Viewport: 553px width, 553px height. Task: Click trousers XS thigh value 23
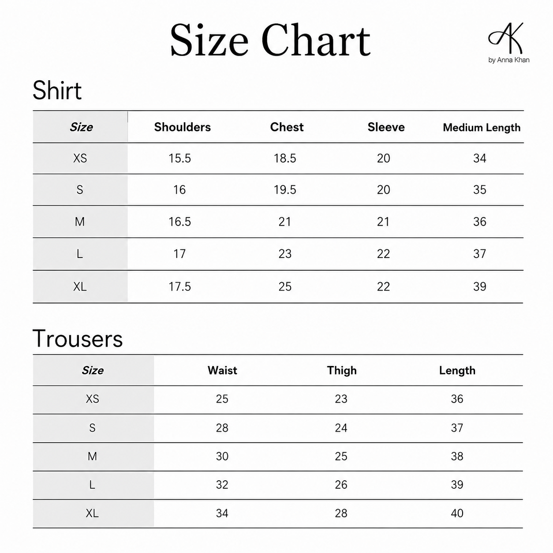pyautogui.click(x=341, y=399)
